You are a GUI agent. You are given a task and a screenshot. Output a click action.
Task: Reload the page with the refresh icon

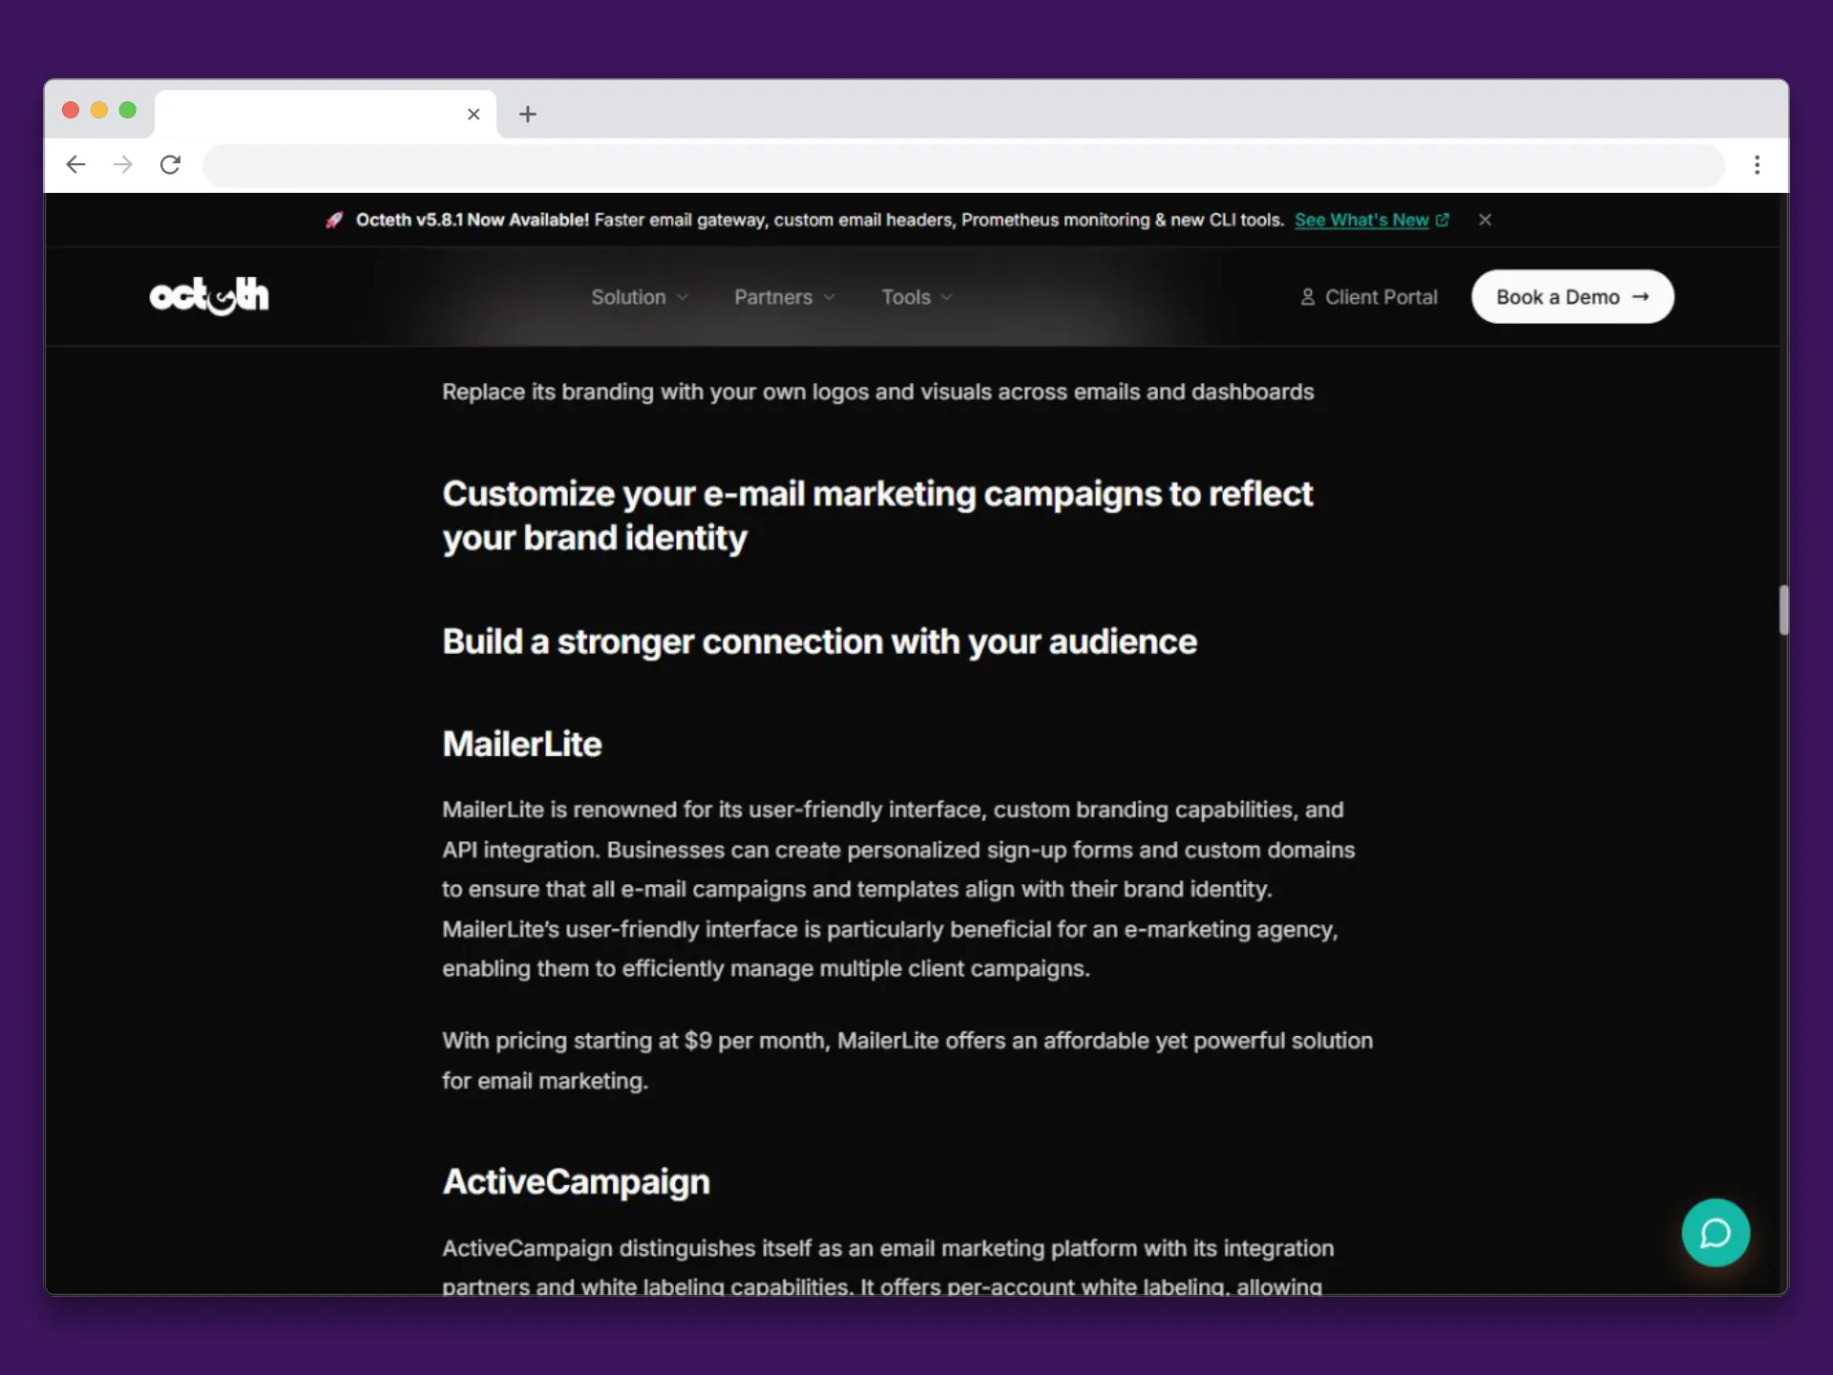(171, 164)
